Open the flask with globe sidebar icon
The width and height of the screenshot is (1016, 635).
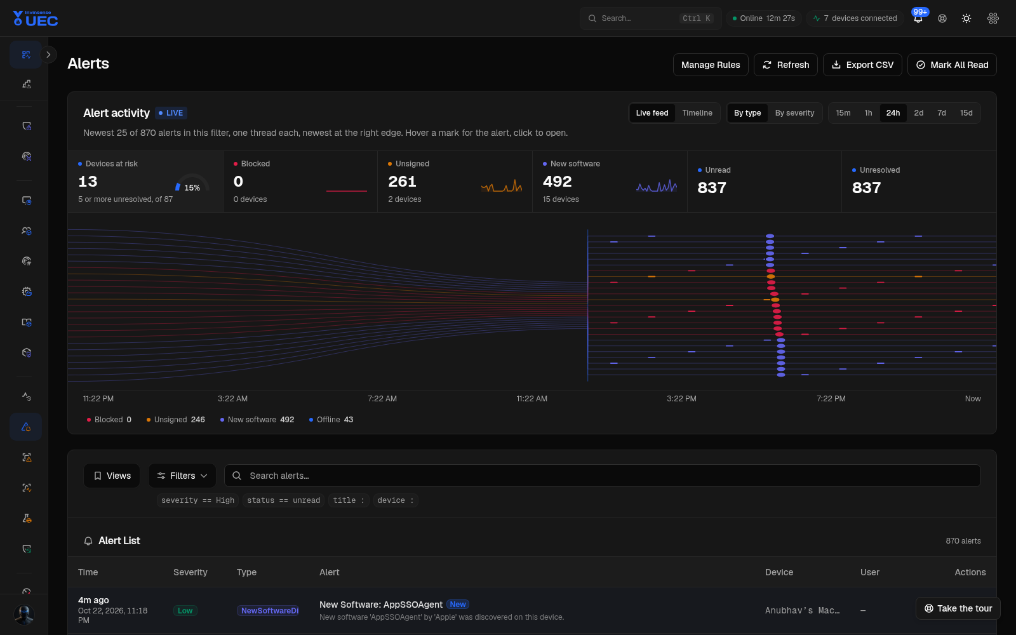[x=26, y=518]
